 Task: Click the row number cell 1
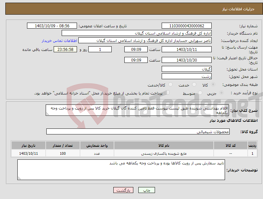pos(252,153)
